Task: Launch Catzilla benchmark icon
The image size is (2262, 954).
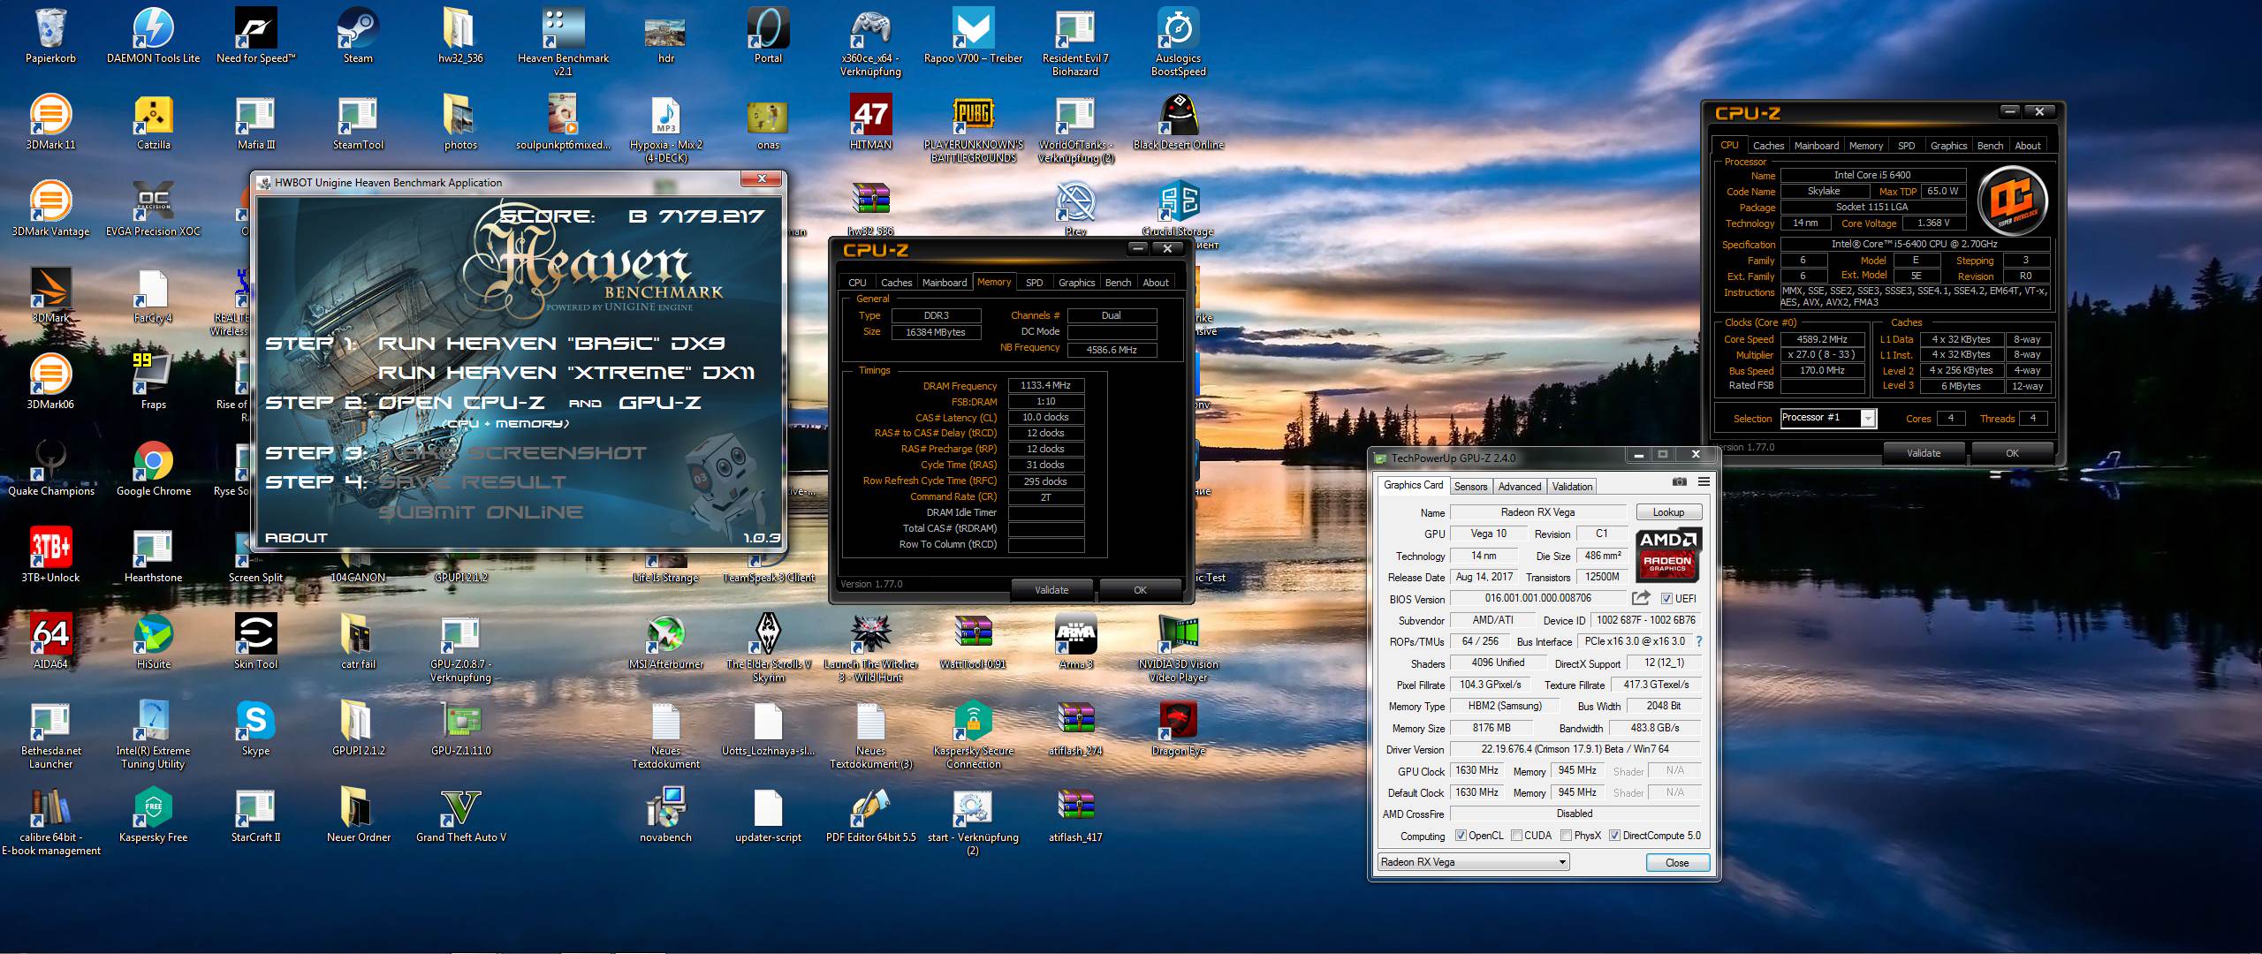Action: pyautogui.click(x=153, y=122)
